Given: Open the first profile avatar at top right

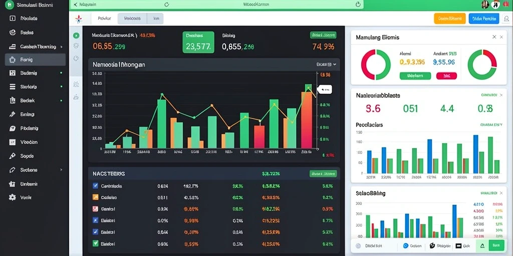Looking at the screenshot, I should pos(485,4).
